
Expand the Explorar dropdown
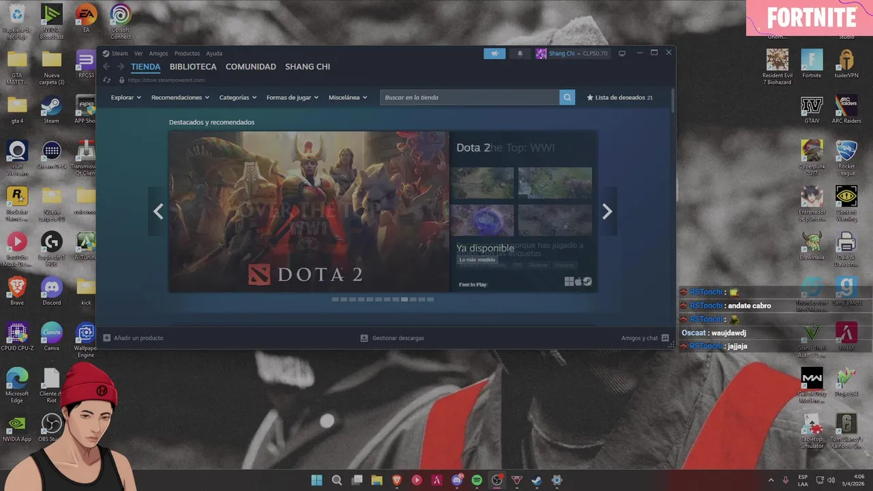(126, 98)
